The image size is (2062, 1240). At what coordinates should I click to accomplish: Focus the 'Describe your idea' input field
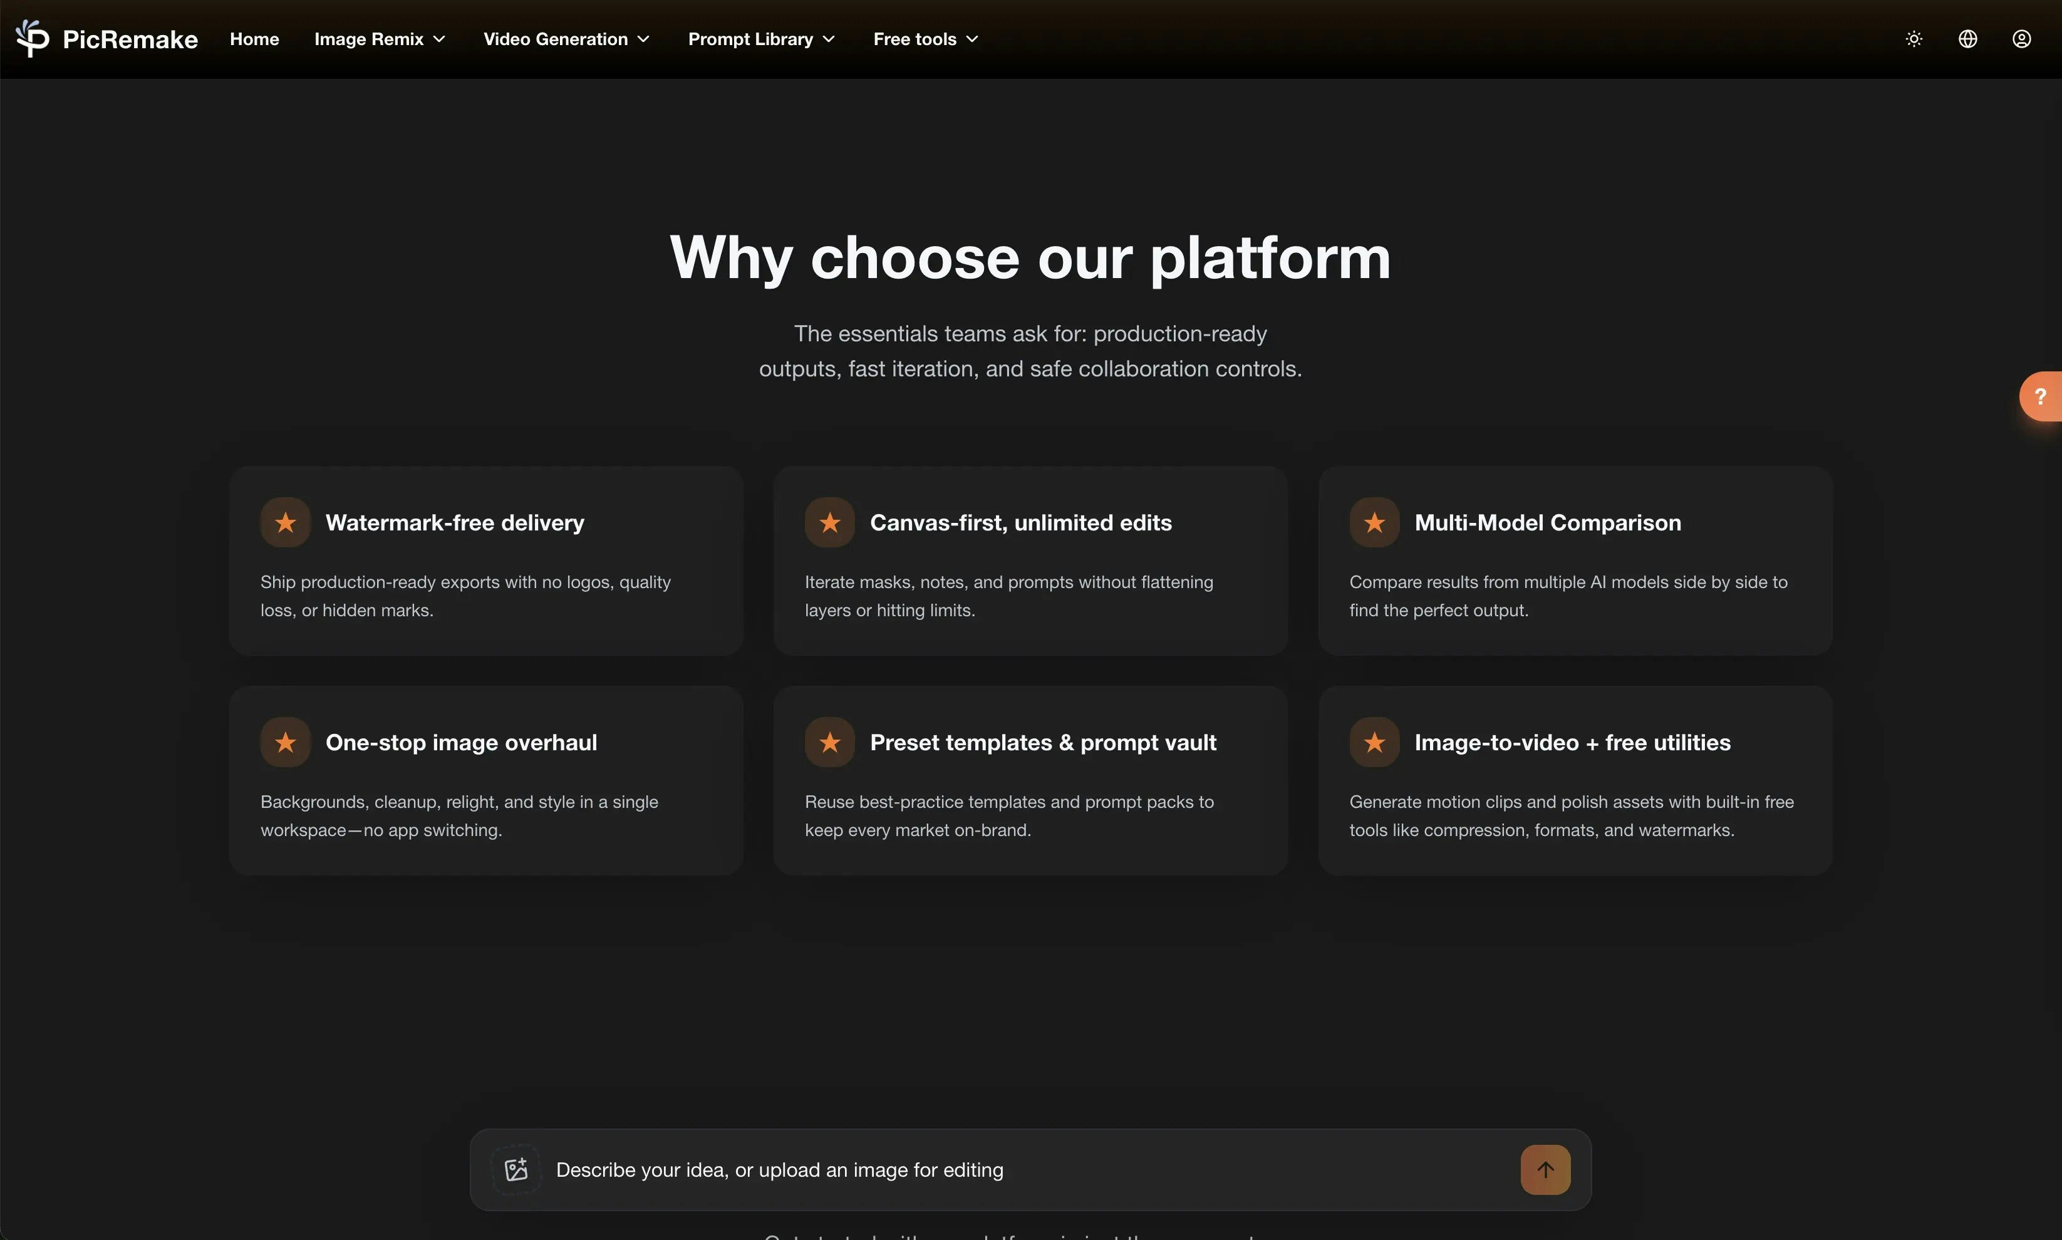[x=1003, y=1169]
